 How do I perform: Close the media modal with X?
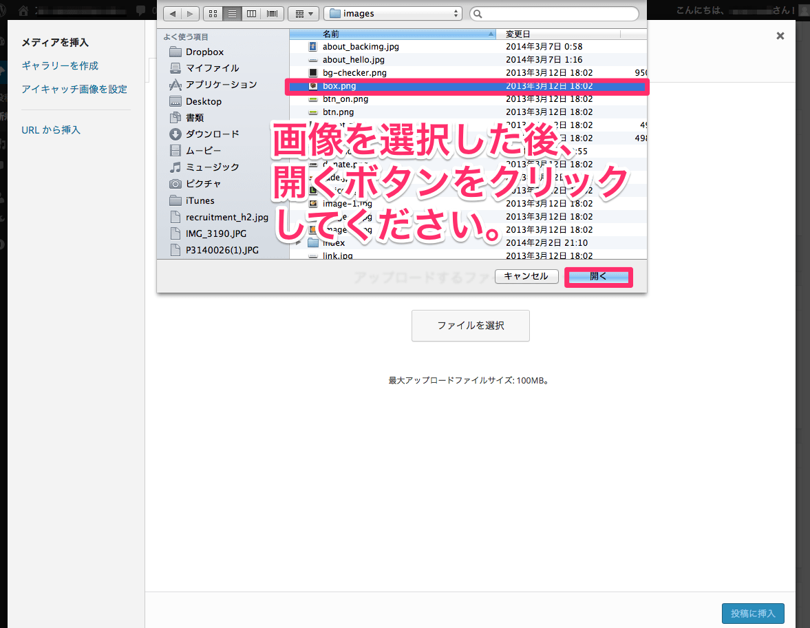(780, 36)
